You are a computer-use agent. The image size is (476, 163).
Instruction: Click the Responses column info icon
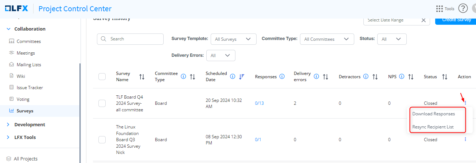[281, 77]
